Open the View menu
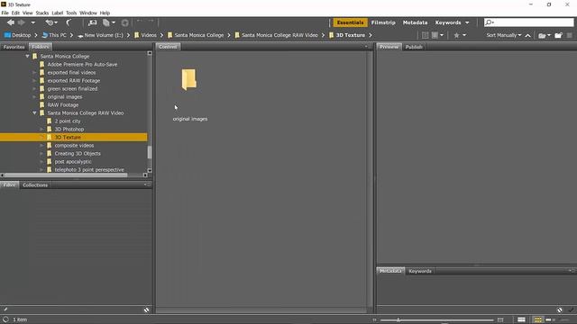 click(28, 13)
